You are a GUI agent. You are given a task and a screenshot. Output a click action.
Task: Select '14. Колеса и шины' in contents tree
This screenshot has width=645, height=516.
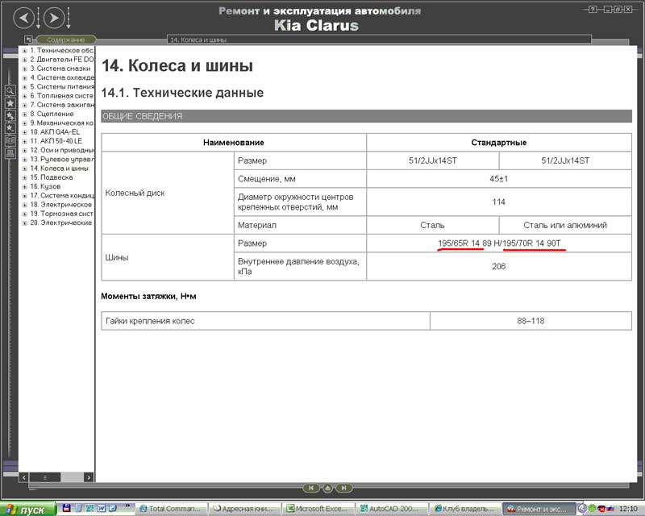tap(59, 169)
